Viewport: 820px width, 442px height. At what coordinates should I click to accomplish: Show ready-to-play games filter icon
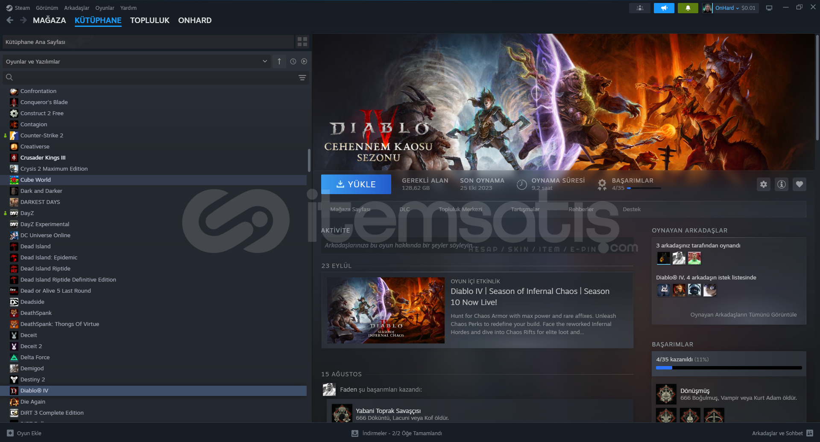tap(304, 61)
